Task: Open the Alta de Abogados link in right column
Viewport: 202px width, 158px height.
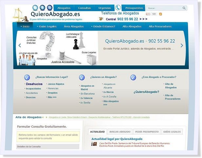Action: pyautogui.click(x=171, y=86)
